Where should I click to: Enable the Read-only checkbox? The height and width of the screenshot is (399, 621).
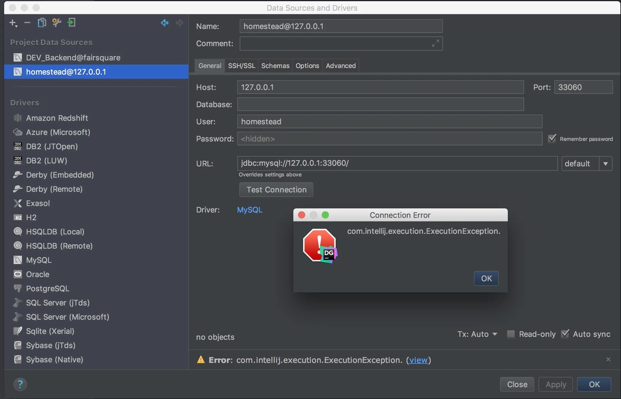tap(511, 334)
